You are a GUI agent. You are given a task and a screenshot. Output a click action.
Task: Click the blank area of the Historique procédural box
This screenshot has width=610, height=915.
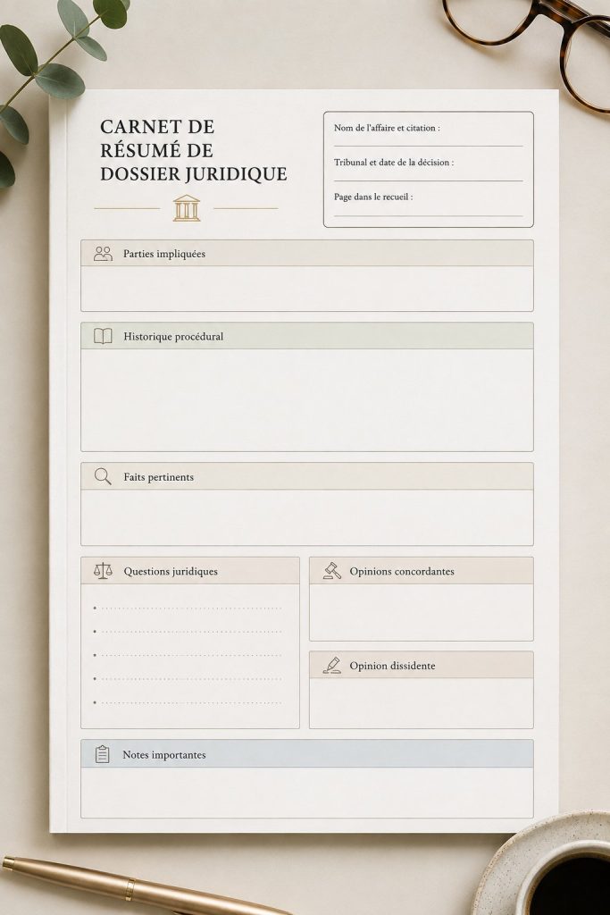306,399
